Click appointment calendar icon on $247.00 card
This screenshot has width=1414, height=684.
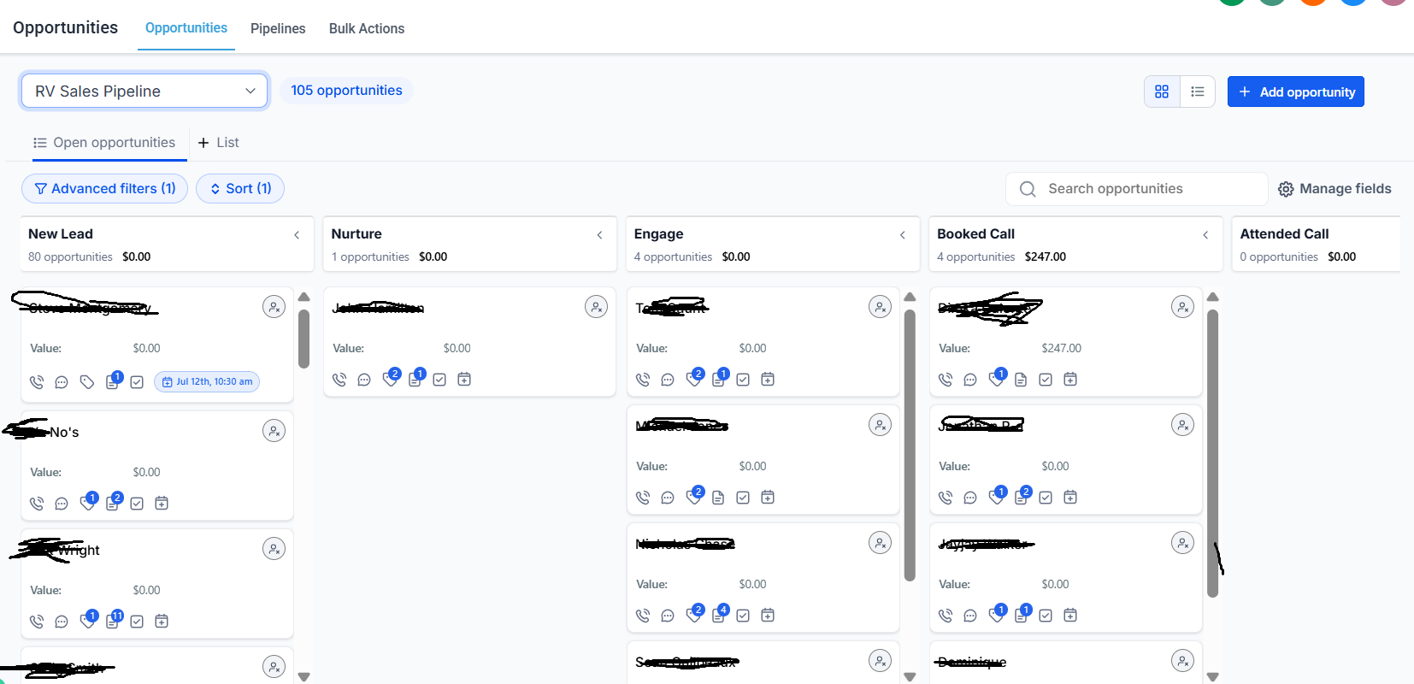tap(1070, 379)
